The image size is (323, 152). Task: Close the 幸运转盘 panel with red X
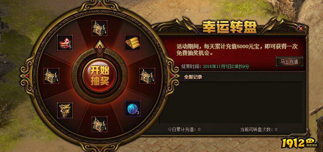(x=301, y=28)
